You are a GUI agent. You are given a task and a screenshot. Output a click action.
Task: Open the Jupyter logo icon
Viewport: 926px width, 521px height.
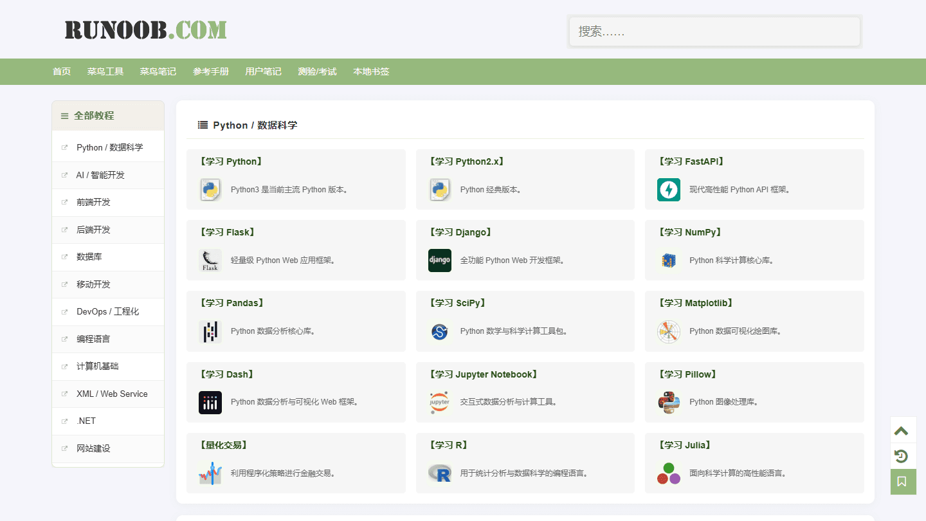pyautogui.click(x=440, y=403)
